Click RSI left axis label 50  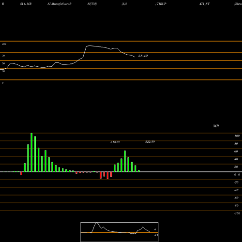coord(3,63)
